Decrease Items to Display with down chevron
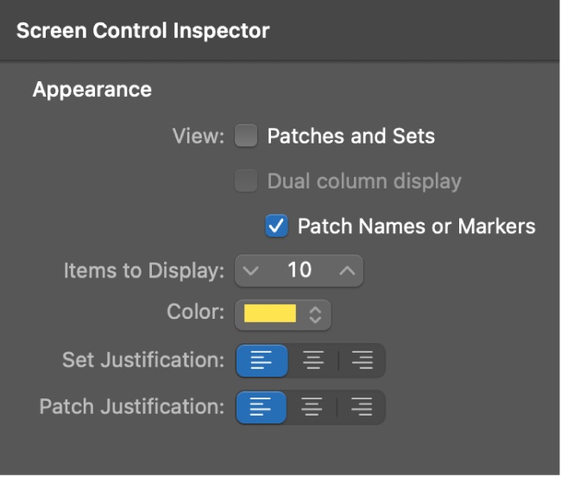The height and width of the screenshot is (477, 561). [250, 270]
